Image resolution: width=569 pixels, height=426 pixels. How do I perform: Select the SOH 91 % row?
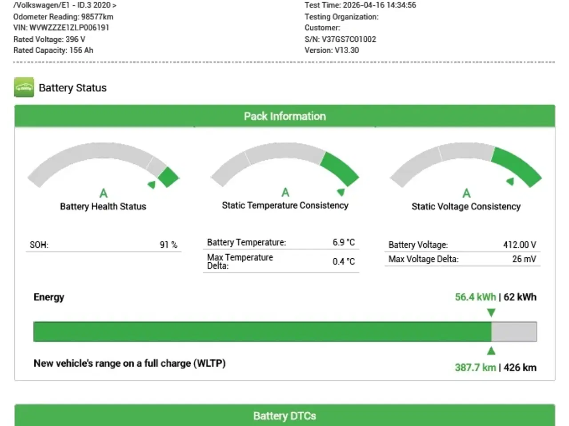point(103,245)
